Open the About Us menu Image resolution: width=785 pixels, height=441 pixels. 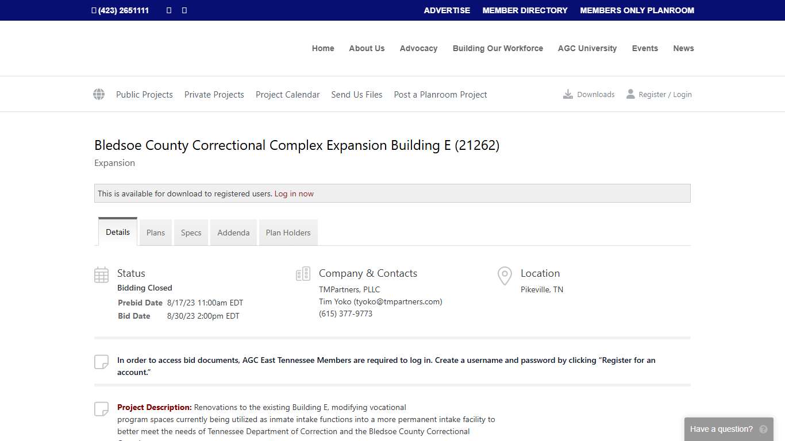[367, 48]
